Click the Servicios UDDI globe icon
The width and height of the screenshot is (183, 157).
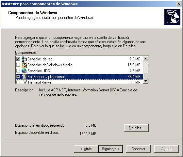[x=24, y=71]
